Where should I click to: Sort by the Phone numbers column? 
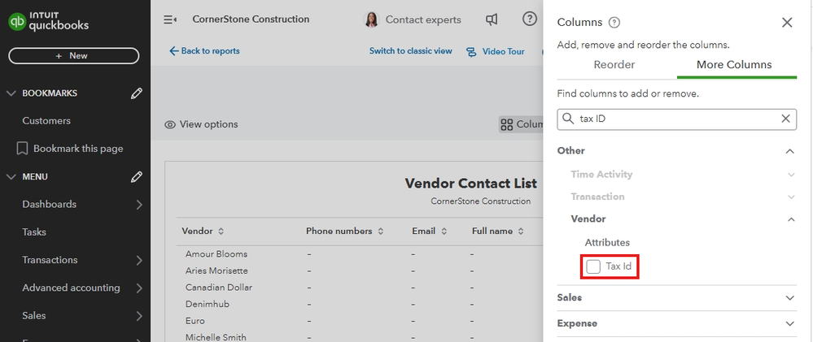381,232
